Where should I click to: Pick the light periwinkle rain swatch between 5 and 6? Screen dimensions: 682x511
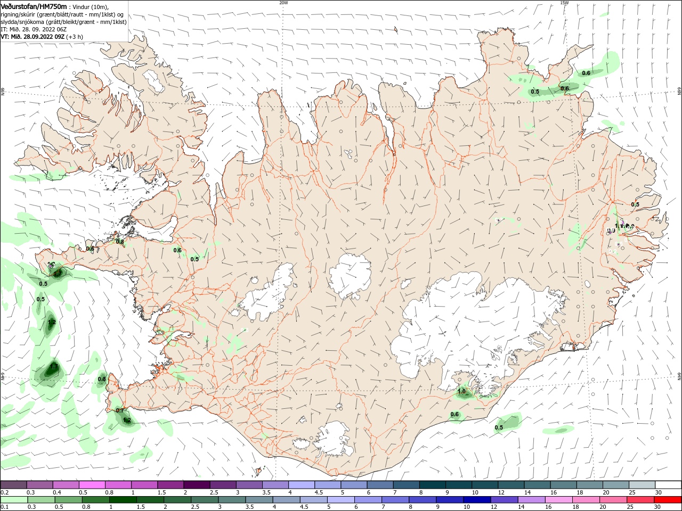(340, 500)
